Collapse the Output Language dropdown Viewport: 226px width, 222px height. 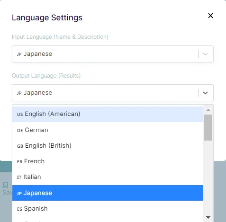click(113, 93)
